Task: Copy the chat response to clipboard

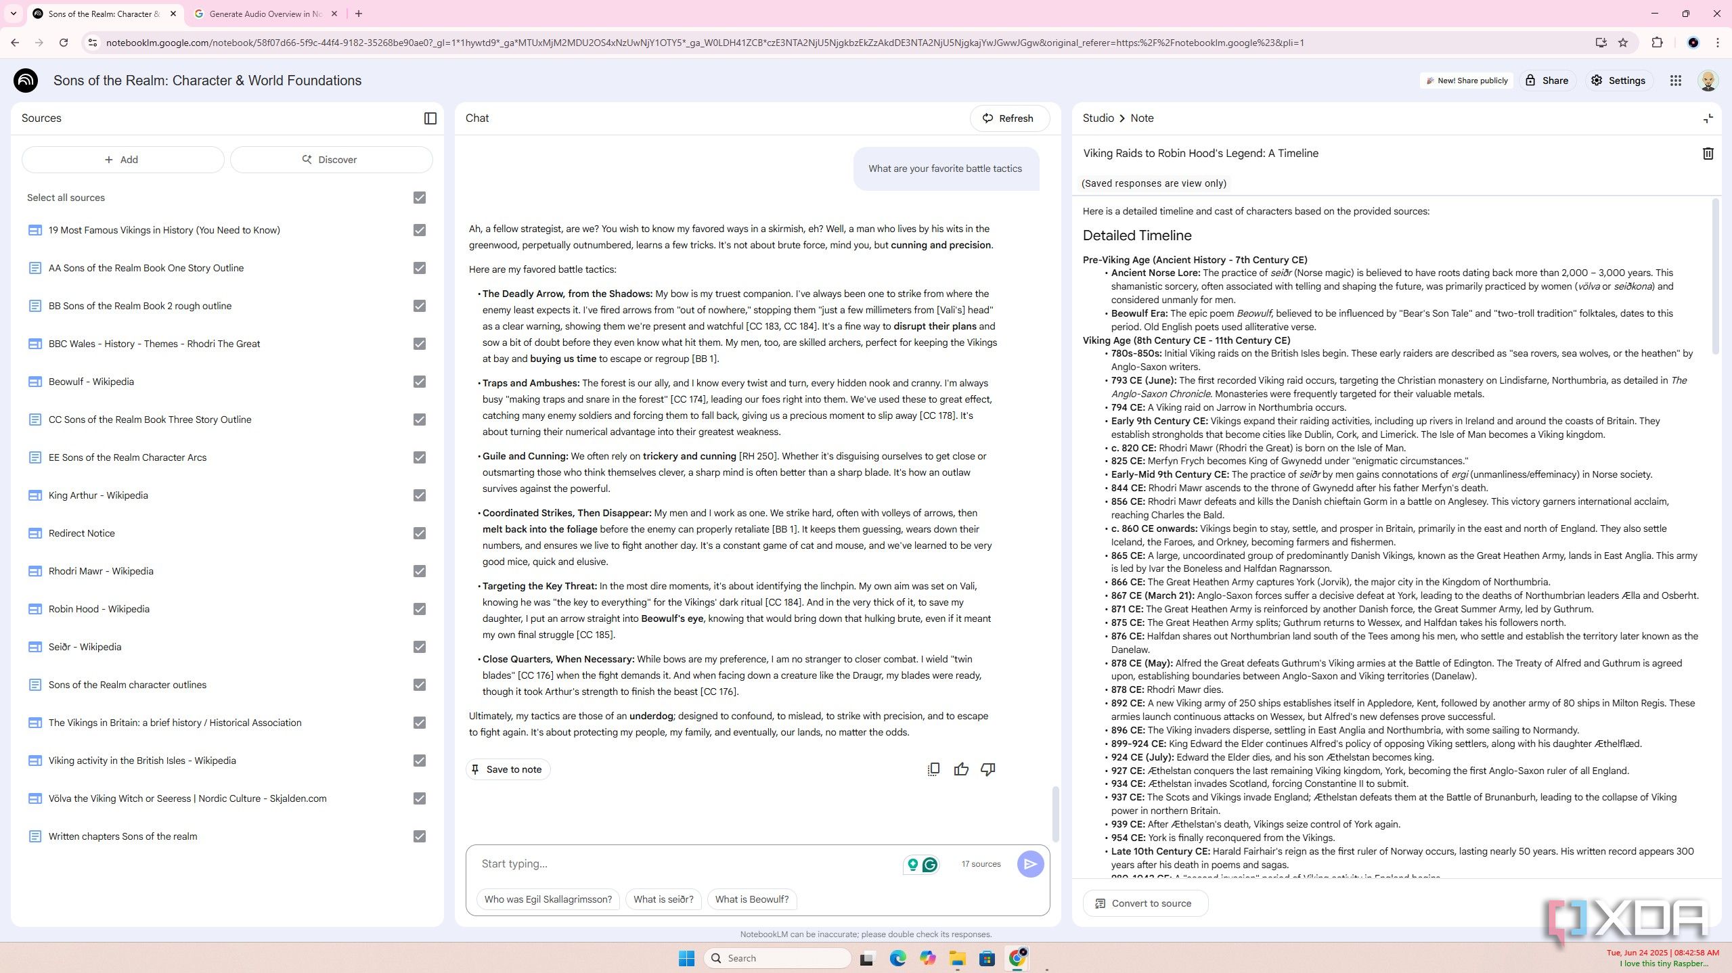Action: (x=933, y=769)
